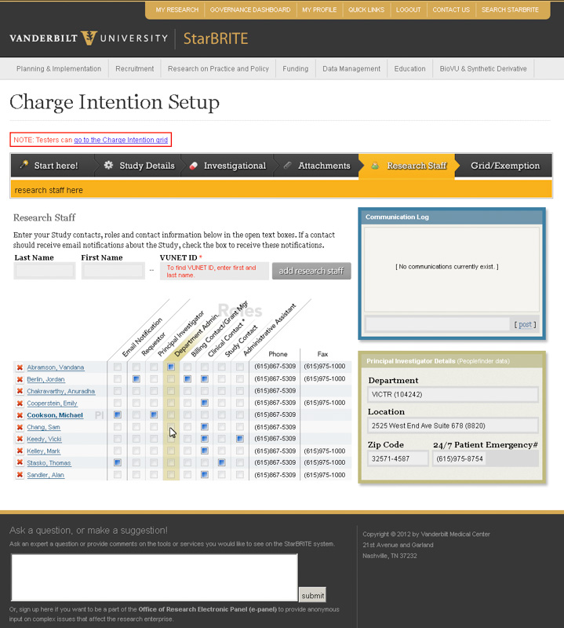Remove Cooperstein, Emily using the X icon
This screenshot has width=564, height=628.
20,403
